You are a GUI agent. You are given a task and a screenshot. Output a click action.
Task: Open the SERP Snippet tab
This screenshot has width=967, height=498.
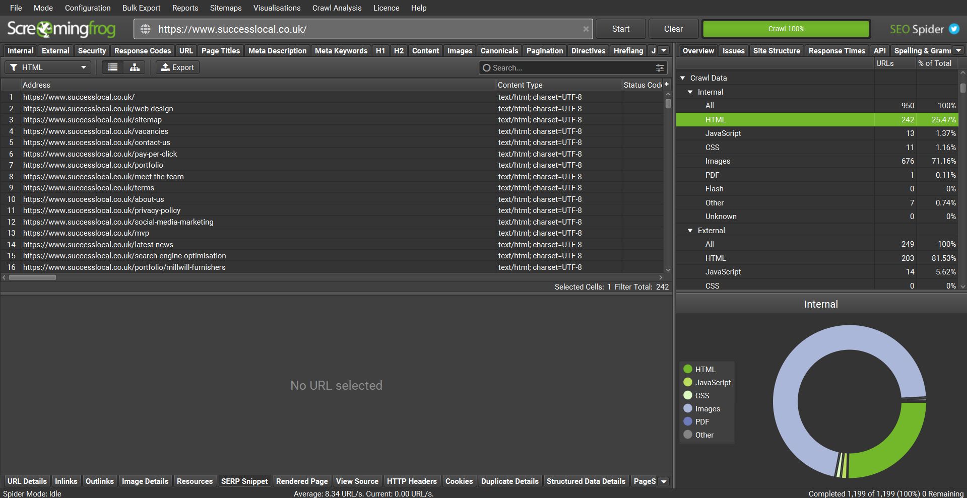tap(244, 481)
